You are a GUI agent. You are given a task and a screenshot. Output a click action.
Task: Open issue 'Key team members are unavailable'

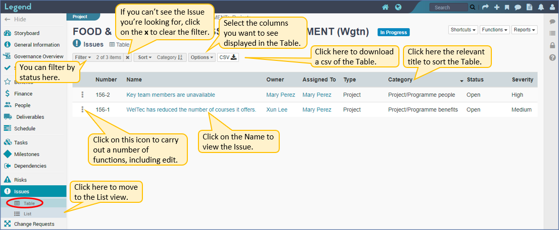click(171, 95)
